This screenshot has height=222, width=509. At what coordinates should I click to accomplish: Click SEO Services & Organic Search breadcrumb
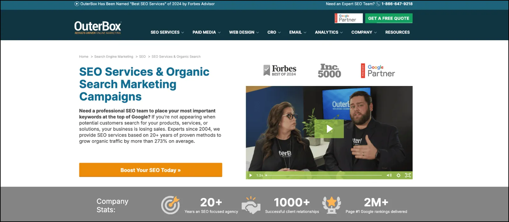point(176,56)
